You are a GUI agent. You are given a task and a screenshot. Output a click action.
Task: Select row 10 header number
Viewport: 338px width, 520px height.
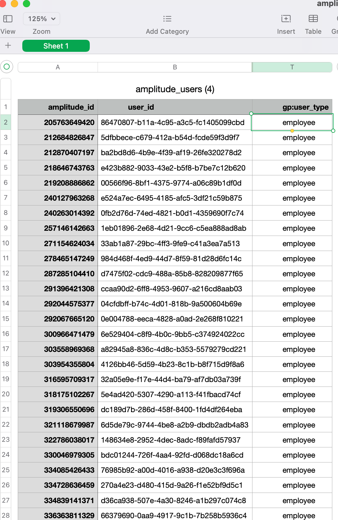(6, 243)
